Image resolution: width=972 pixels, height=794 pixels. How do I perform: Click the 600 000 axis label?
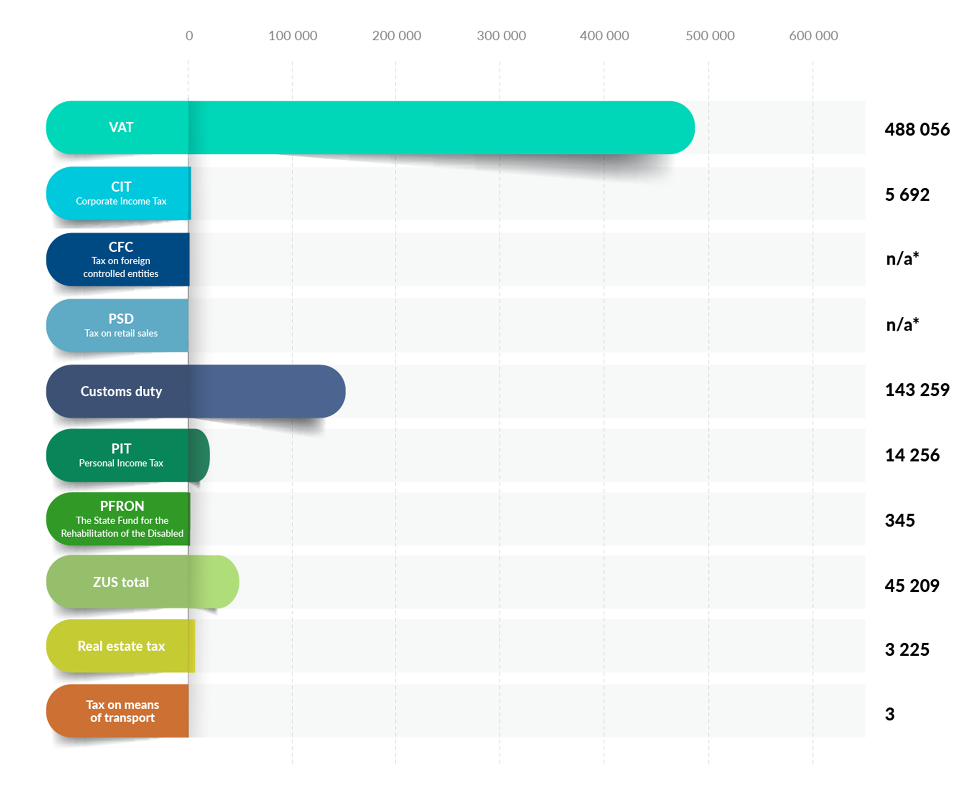[813, 36]
